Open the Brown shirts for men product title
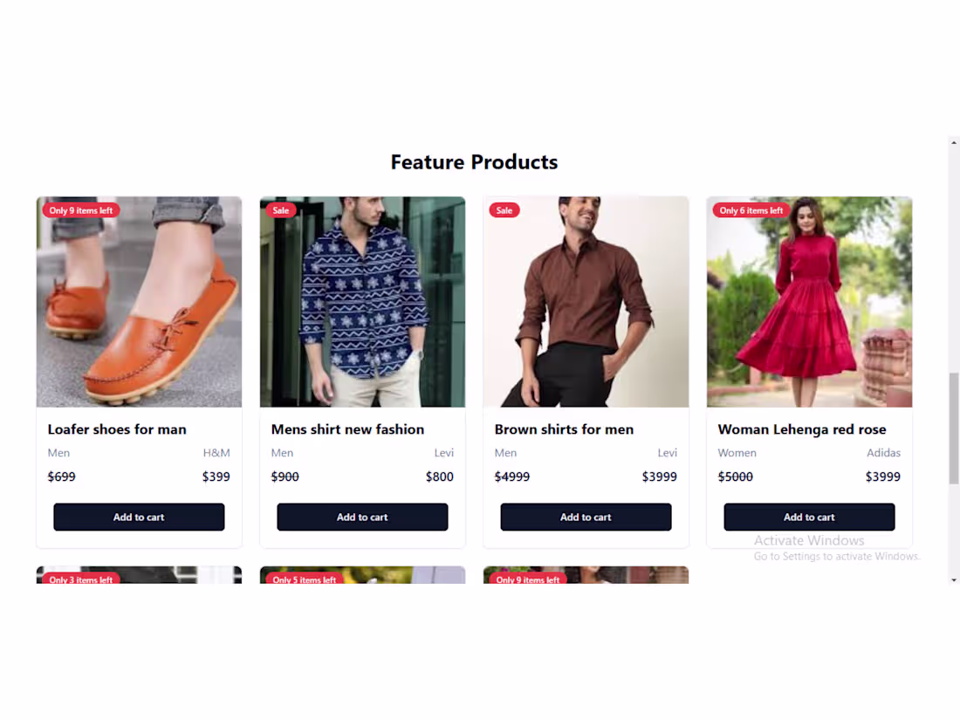Image resolution: width=960 pixels, height=720 pixels. tap(564, 429)
